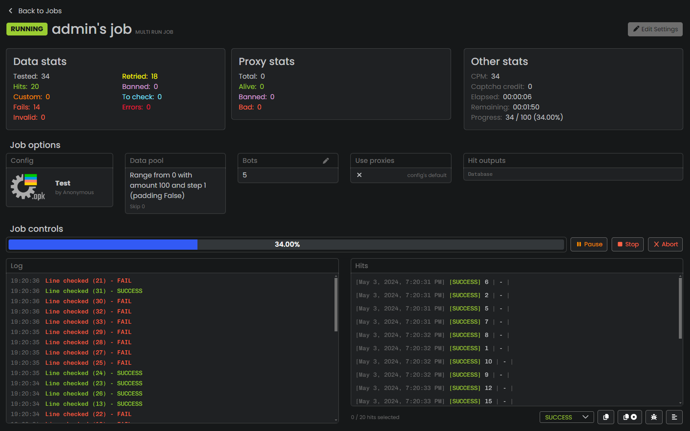Click the Hits panel scrollbar
Image resolution: width=690 pixels, height=431 pixels.
[680, 307]
